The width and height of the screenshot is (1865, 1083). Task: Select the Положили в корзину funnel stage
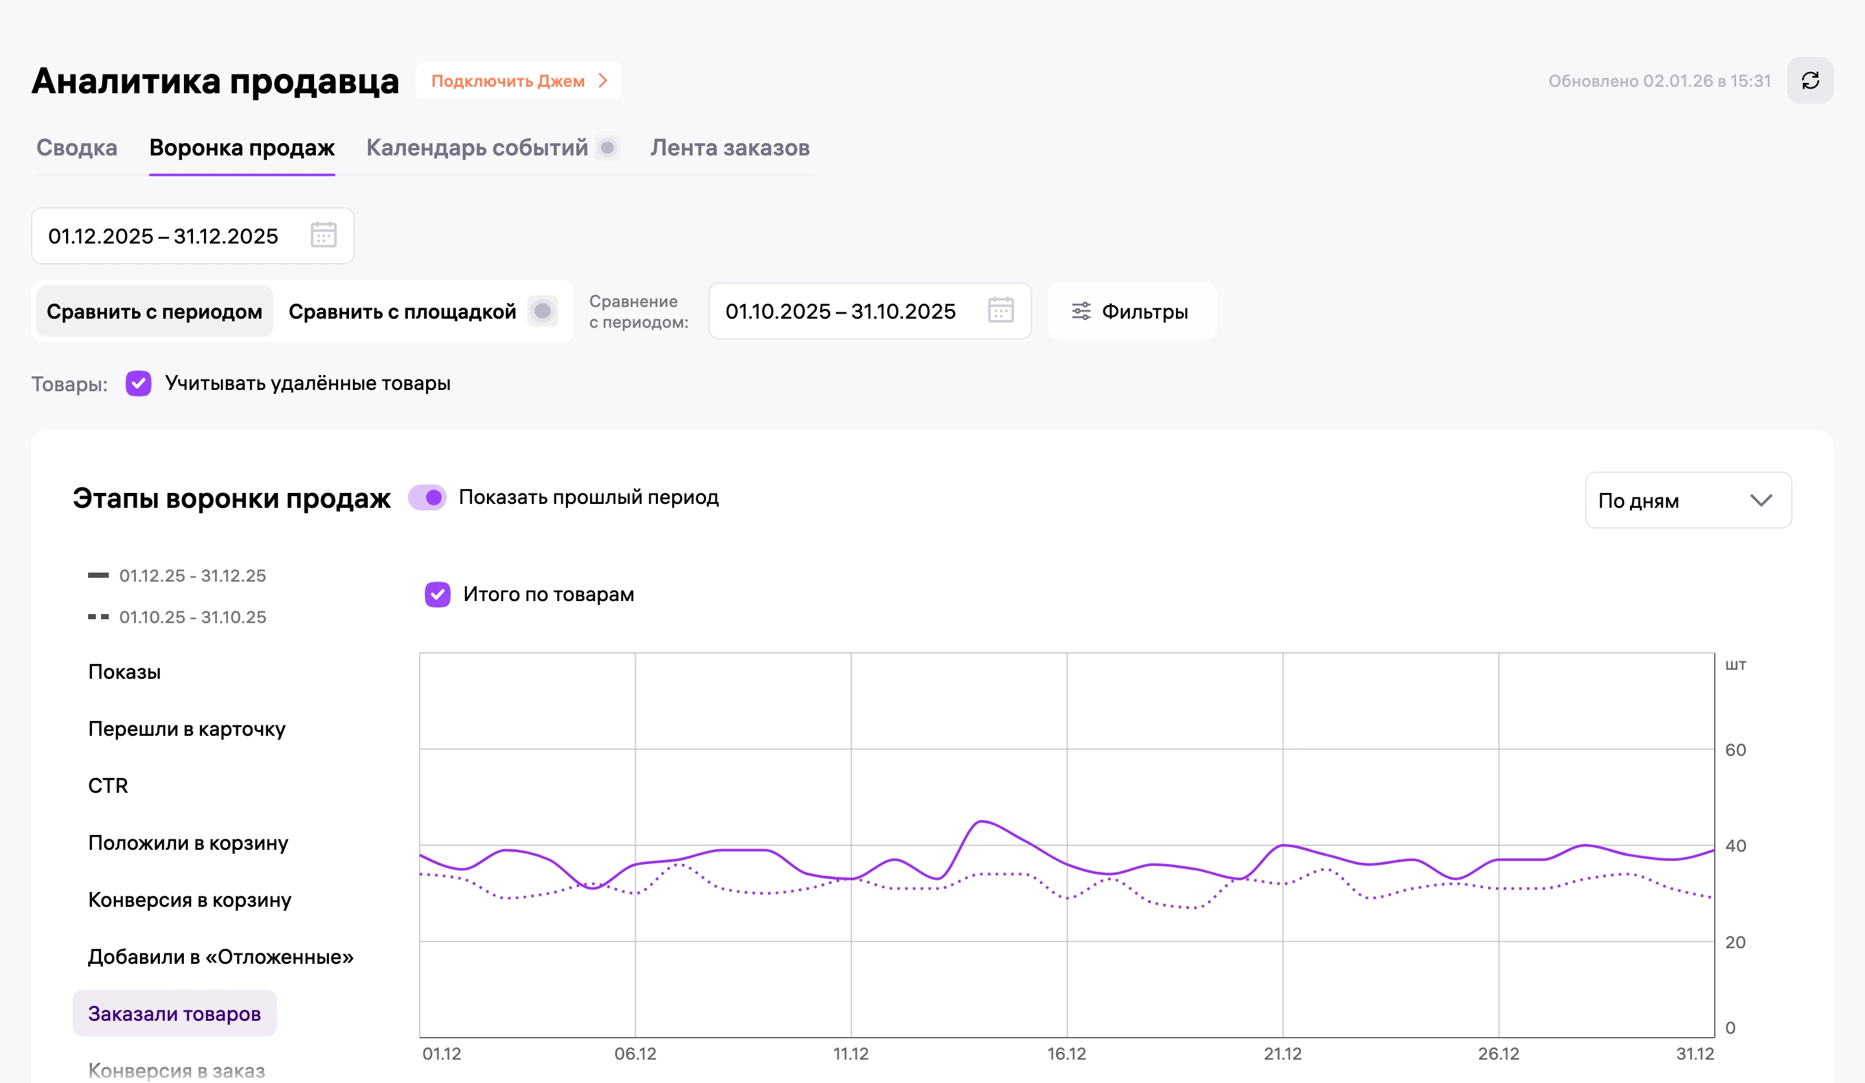[188, 843]
